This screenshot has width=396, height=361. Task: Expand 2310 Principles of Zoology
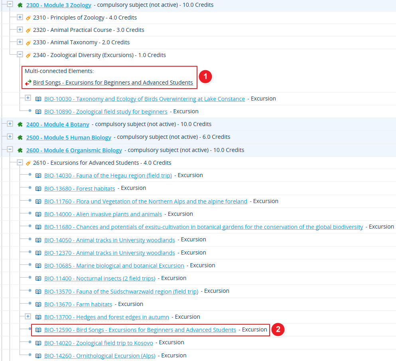point(20,17)
